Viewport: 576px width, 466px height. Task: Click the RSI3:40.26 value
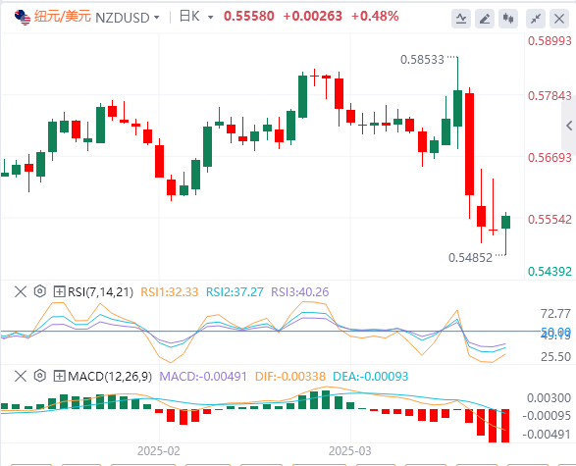(299, 292)
